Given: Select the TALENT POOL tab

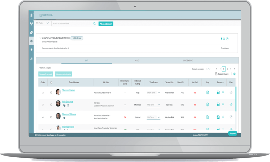Looking at the screenshot, I should (x=46, y=15).
